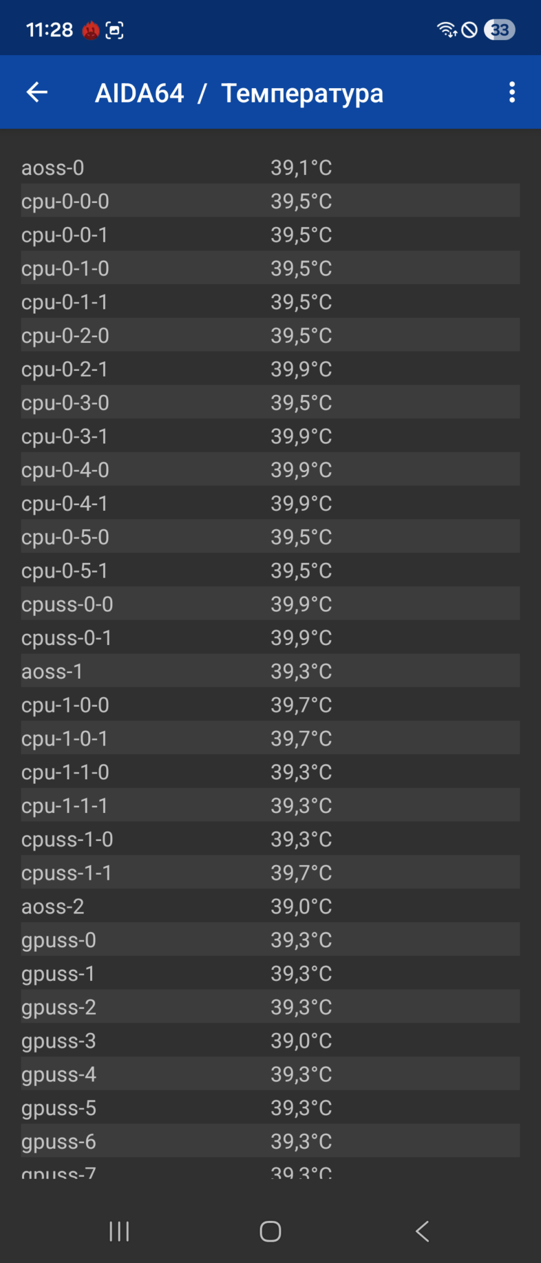
Task: Tap the Android recent apps button
Action: 119,1231
